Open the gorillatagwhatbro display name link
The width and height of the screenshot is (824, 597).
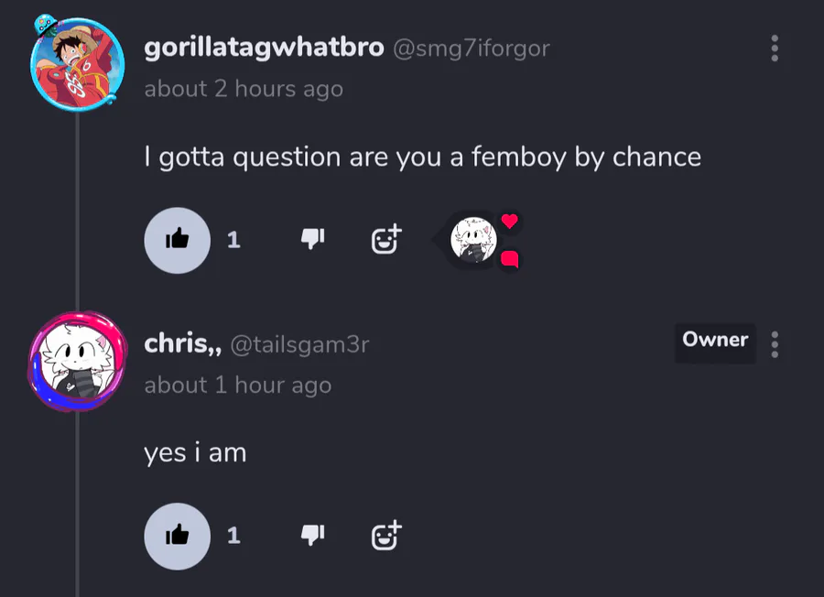(x=264, y=48)
